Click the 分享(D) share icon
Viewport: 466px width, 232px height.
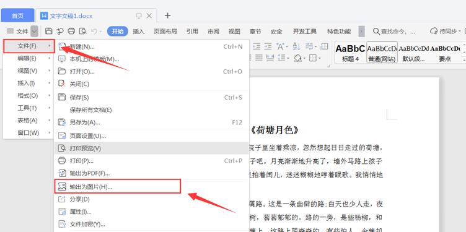tap(62, 199)
